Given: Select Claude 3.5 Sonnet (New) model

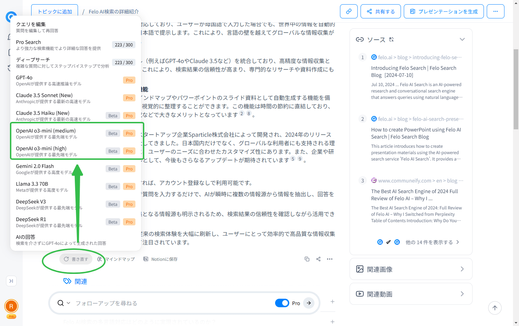Looking at the screenshot, I should coord(76,98).
